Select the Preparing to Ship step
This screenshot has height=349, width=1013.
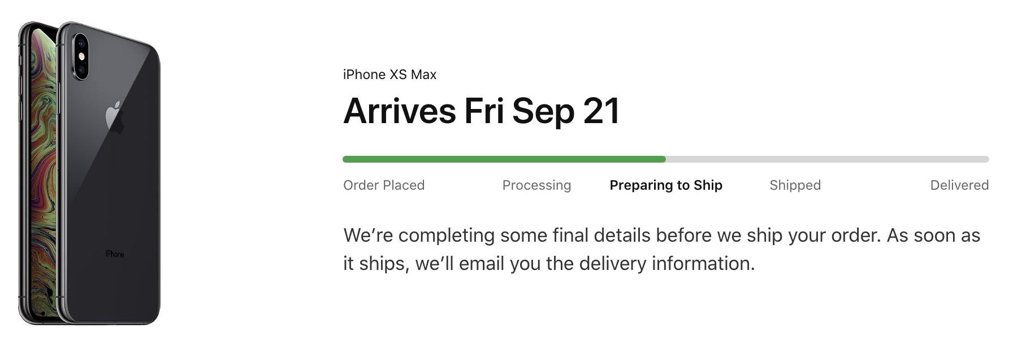666,185
